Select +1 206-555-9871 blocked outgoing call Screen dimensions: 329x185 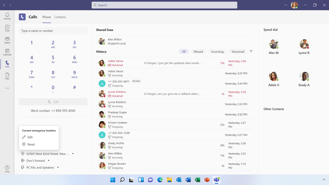[175, 83]
